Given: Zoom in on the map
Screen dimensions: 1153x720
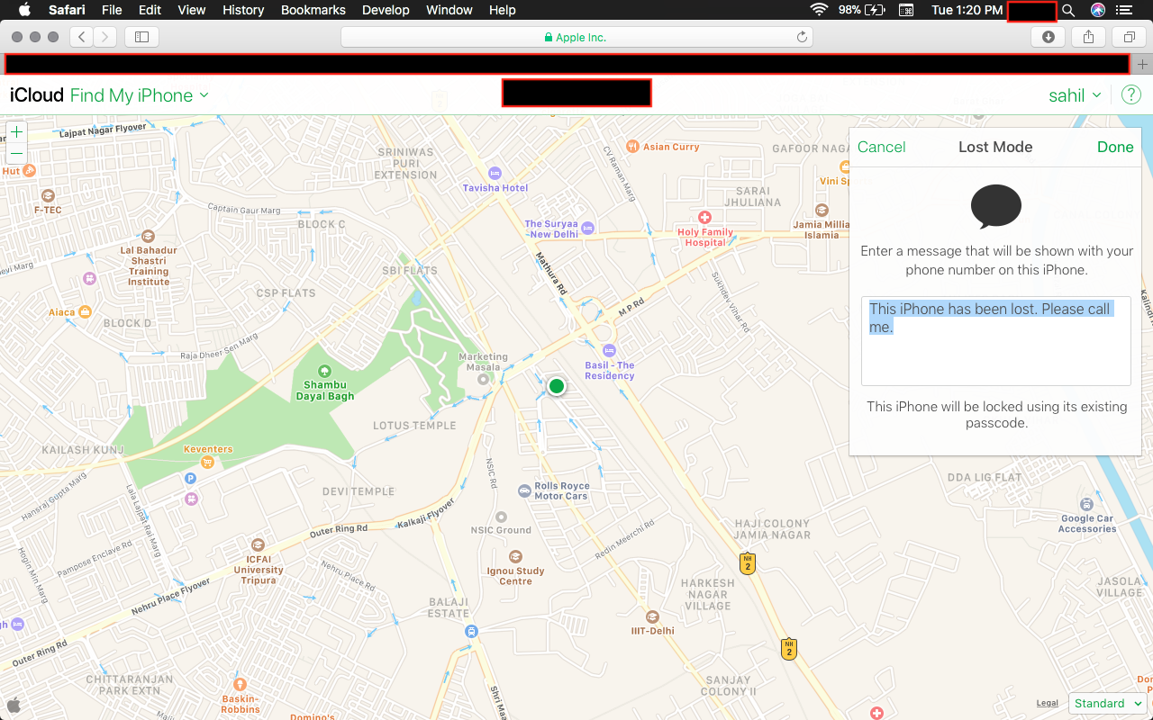Looking at the screenshot, I should tap(16, 132).
